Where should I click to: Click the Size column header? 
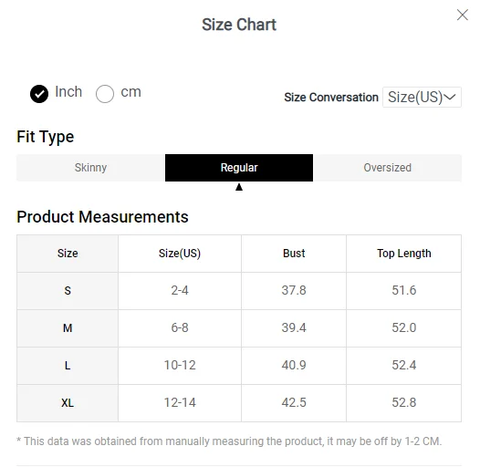tap(68, 254)
